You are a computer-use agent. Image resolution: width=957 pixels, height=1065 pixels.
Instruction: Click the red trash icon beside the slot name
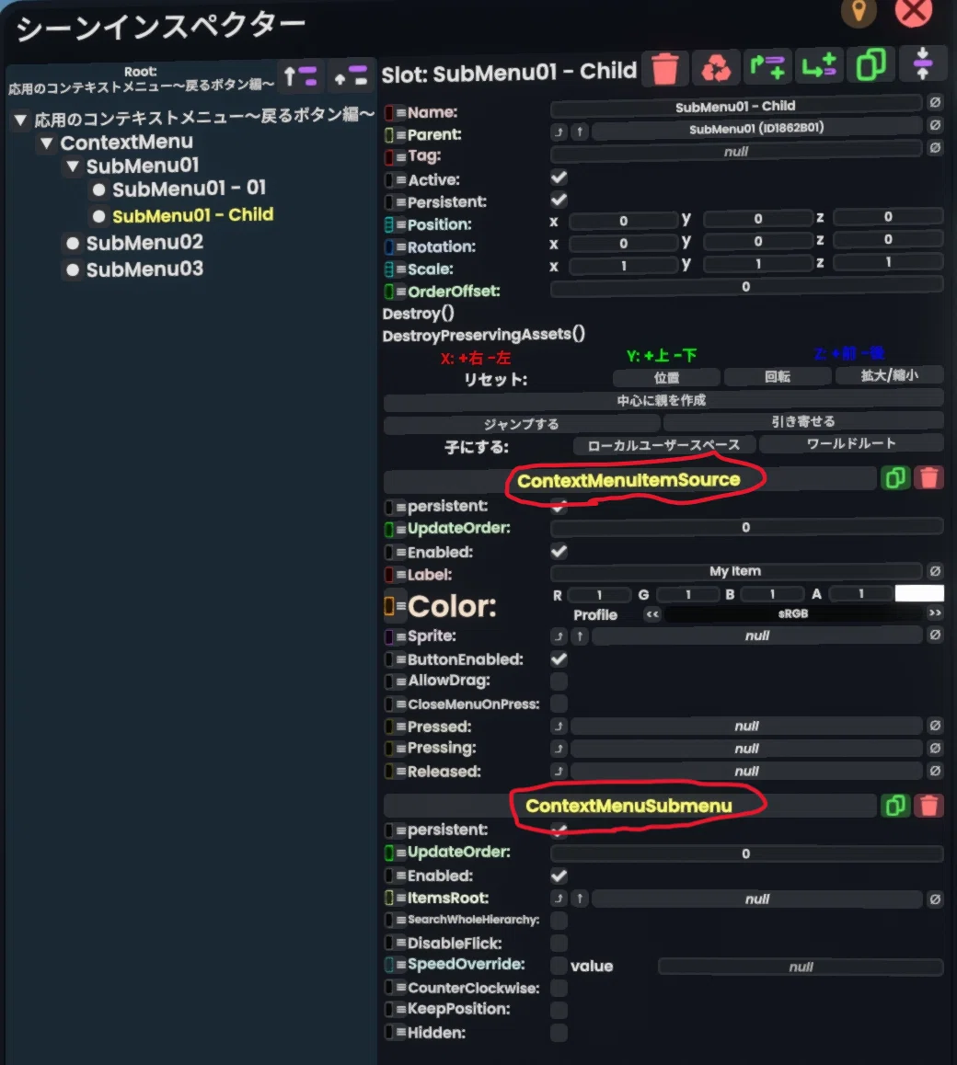pyautogui.click(x=664, y=67)
